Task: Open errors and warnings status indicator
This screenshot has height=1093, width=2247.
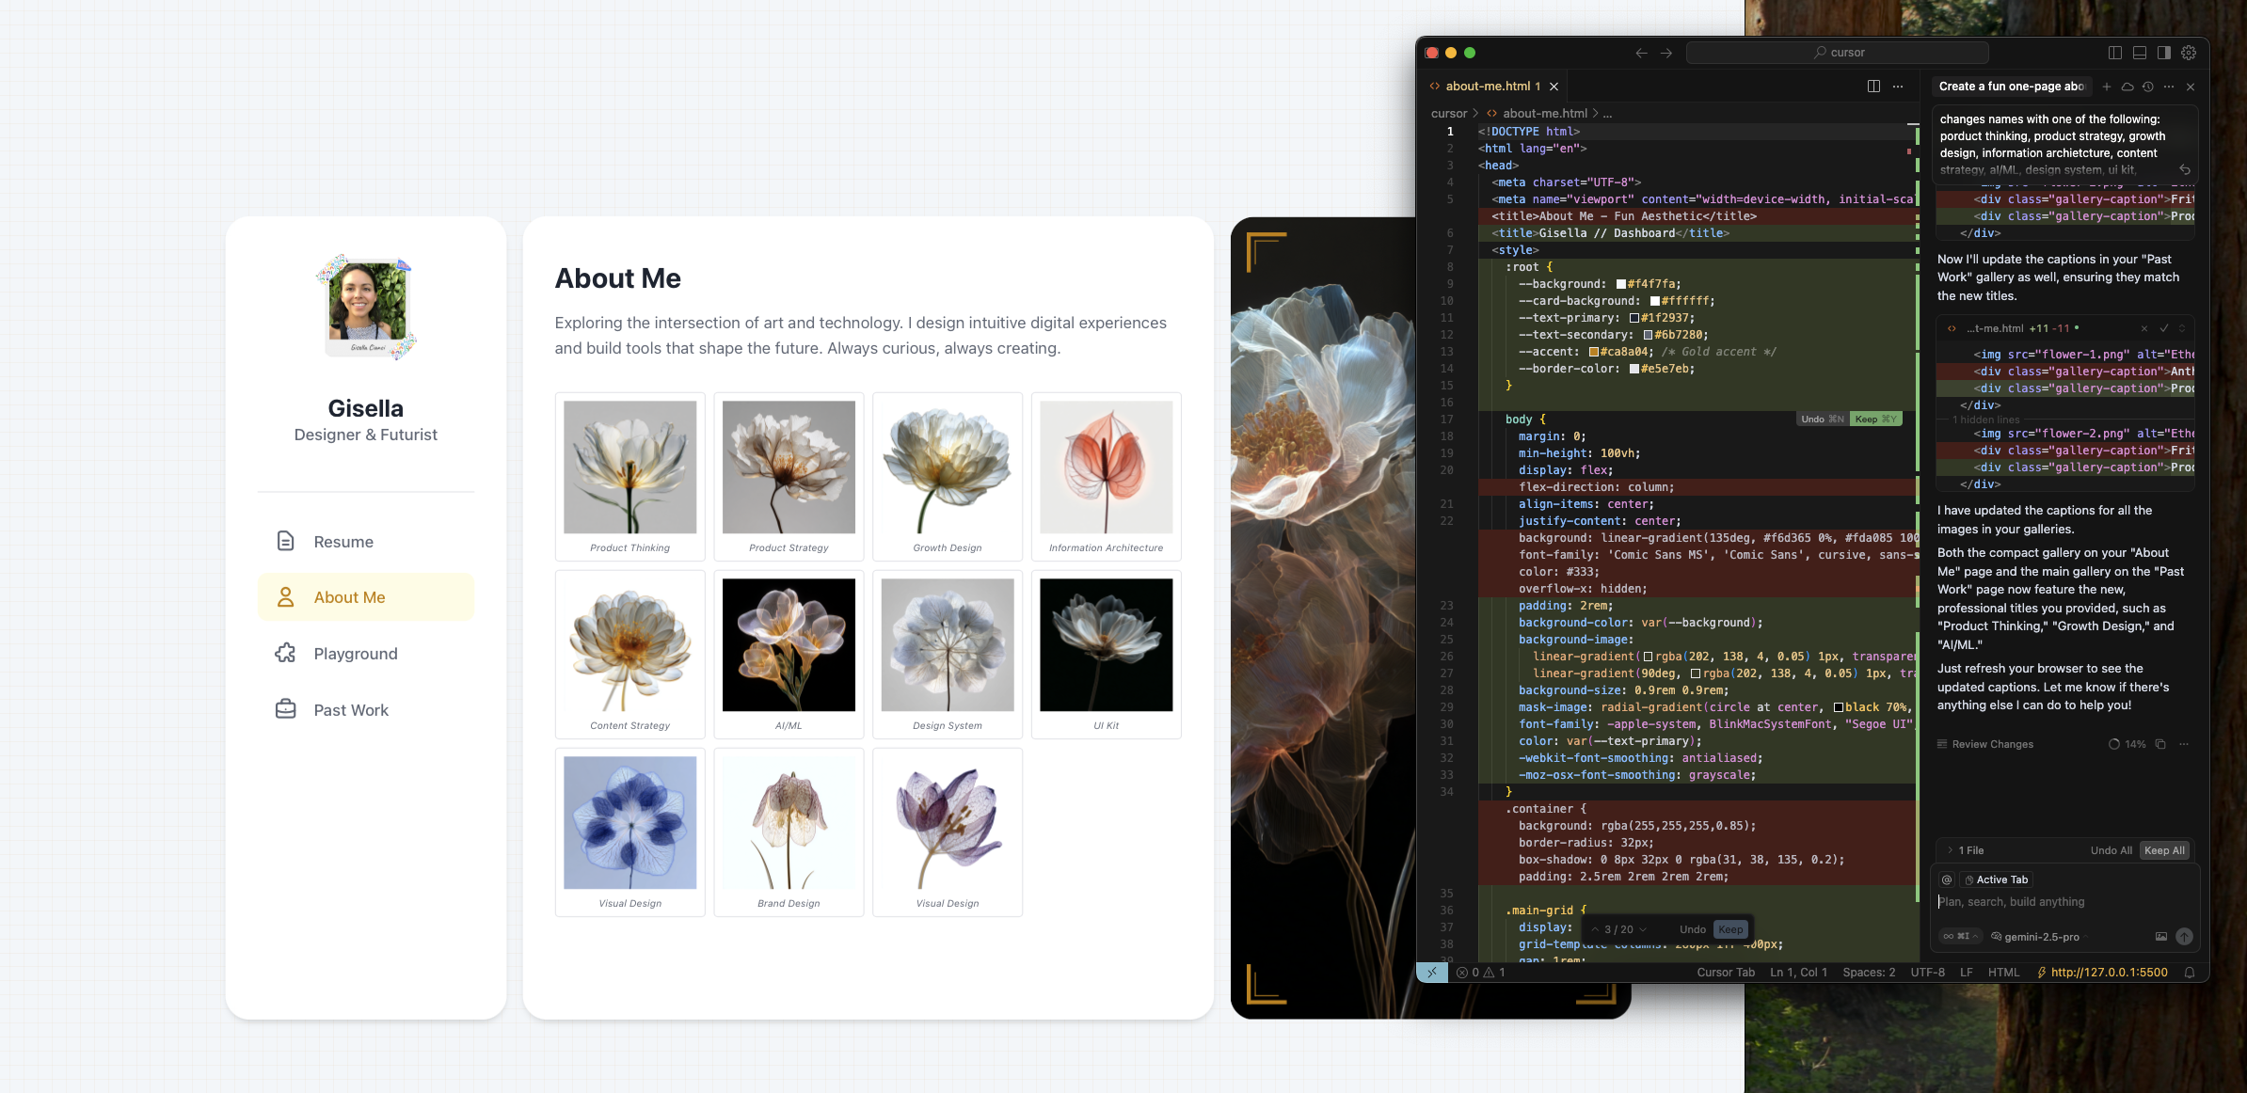Action: (1481, 973)
